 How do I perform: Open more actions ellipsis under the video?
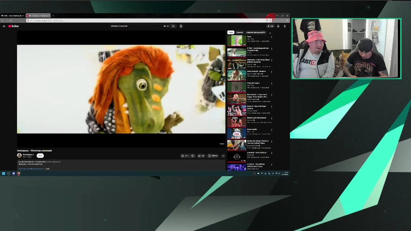tap(223, 156)
